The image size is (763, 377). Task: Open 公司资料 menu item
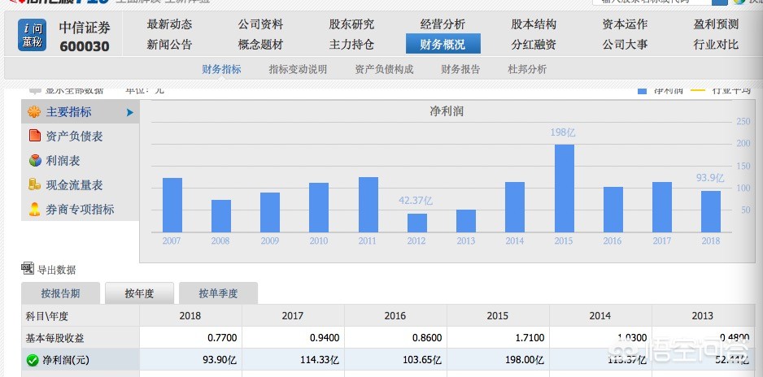260,24
